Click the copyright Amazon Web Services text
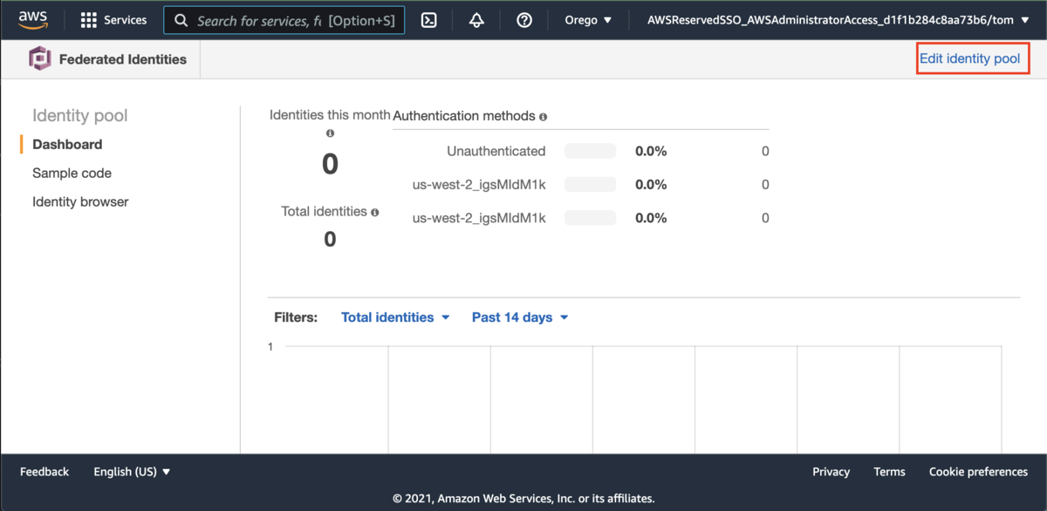Image resolution: width=1047 pixels, height=511 pixels. 523,499
